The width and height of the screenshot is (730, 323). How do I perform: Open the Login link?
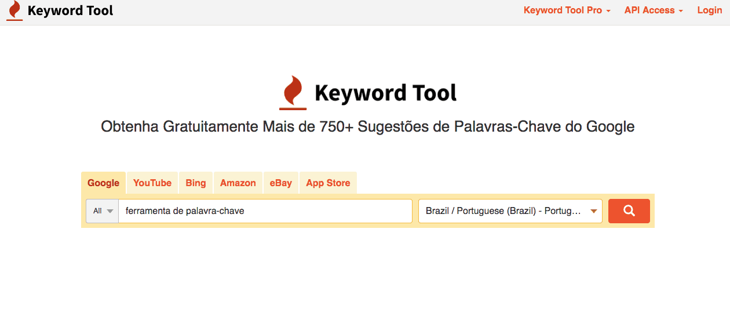[x=710, y=10]
